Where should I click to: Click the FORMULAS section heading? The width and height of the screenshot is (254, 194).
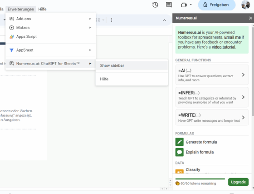185,133
